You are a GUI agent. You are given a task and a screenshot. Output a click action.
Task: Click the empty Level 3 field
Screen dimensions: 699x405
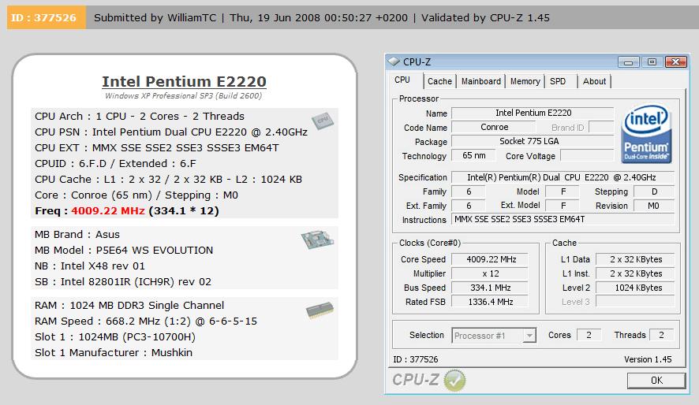pos(635,302)
